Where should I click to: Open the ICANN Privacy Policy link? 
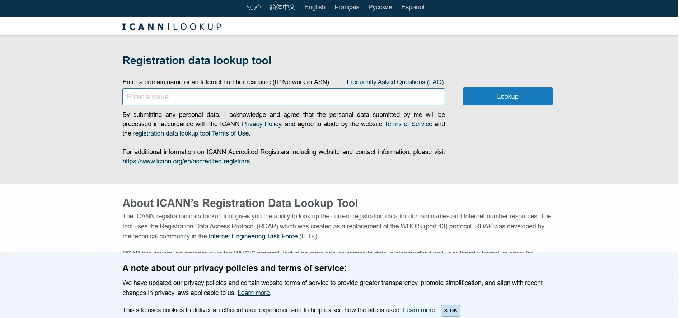(x=261, y=124)
